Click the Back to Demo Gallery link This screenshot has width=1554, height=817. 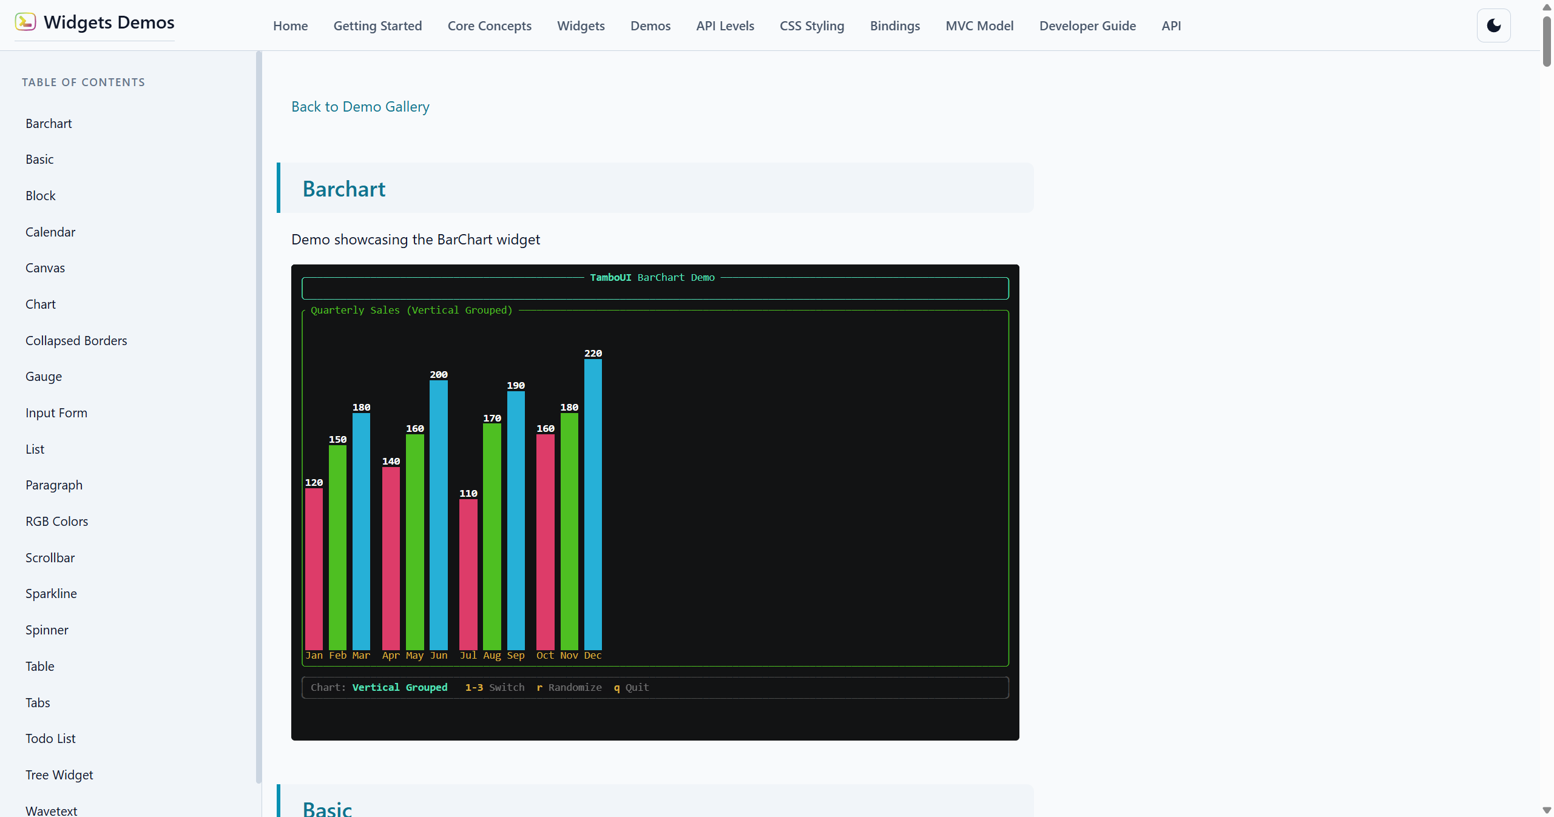(360, 107)
